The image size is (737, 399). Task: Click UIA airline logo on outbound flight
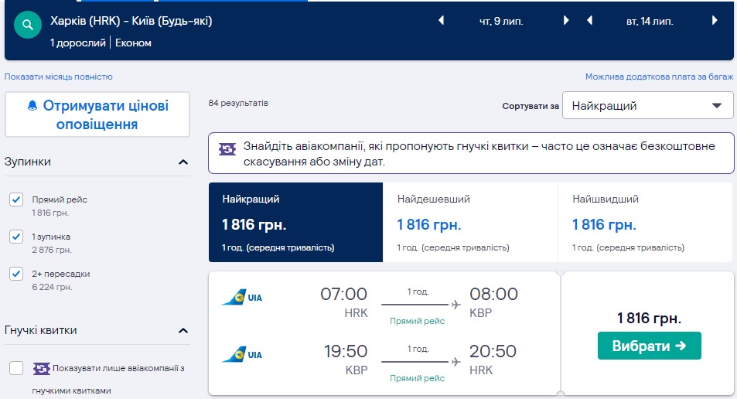242,297
